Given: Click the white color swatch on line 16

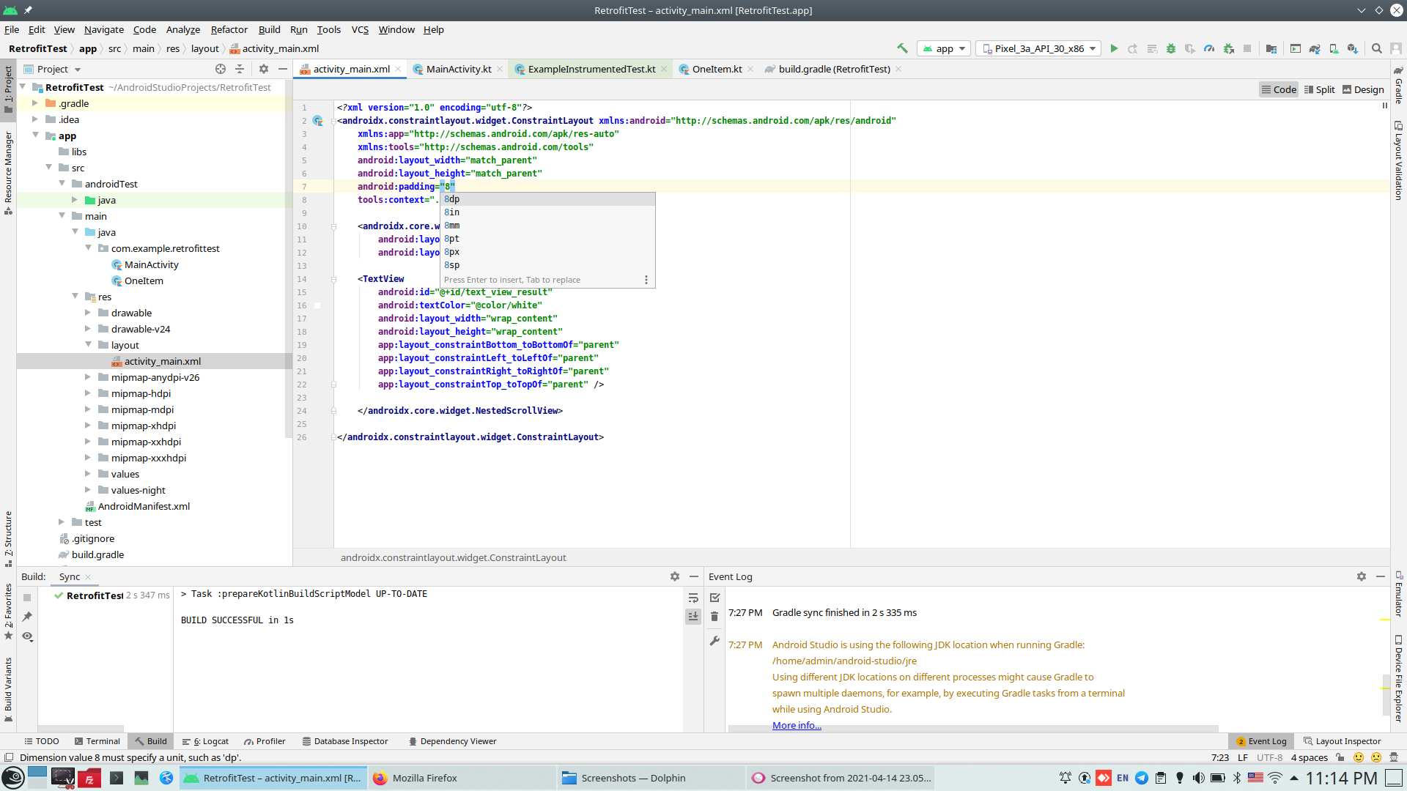Looking at the screenshot, I should pyautogui.click(x=317, y=305).
